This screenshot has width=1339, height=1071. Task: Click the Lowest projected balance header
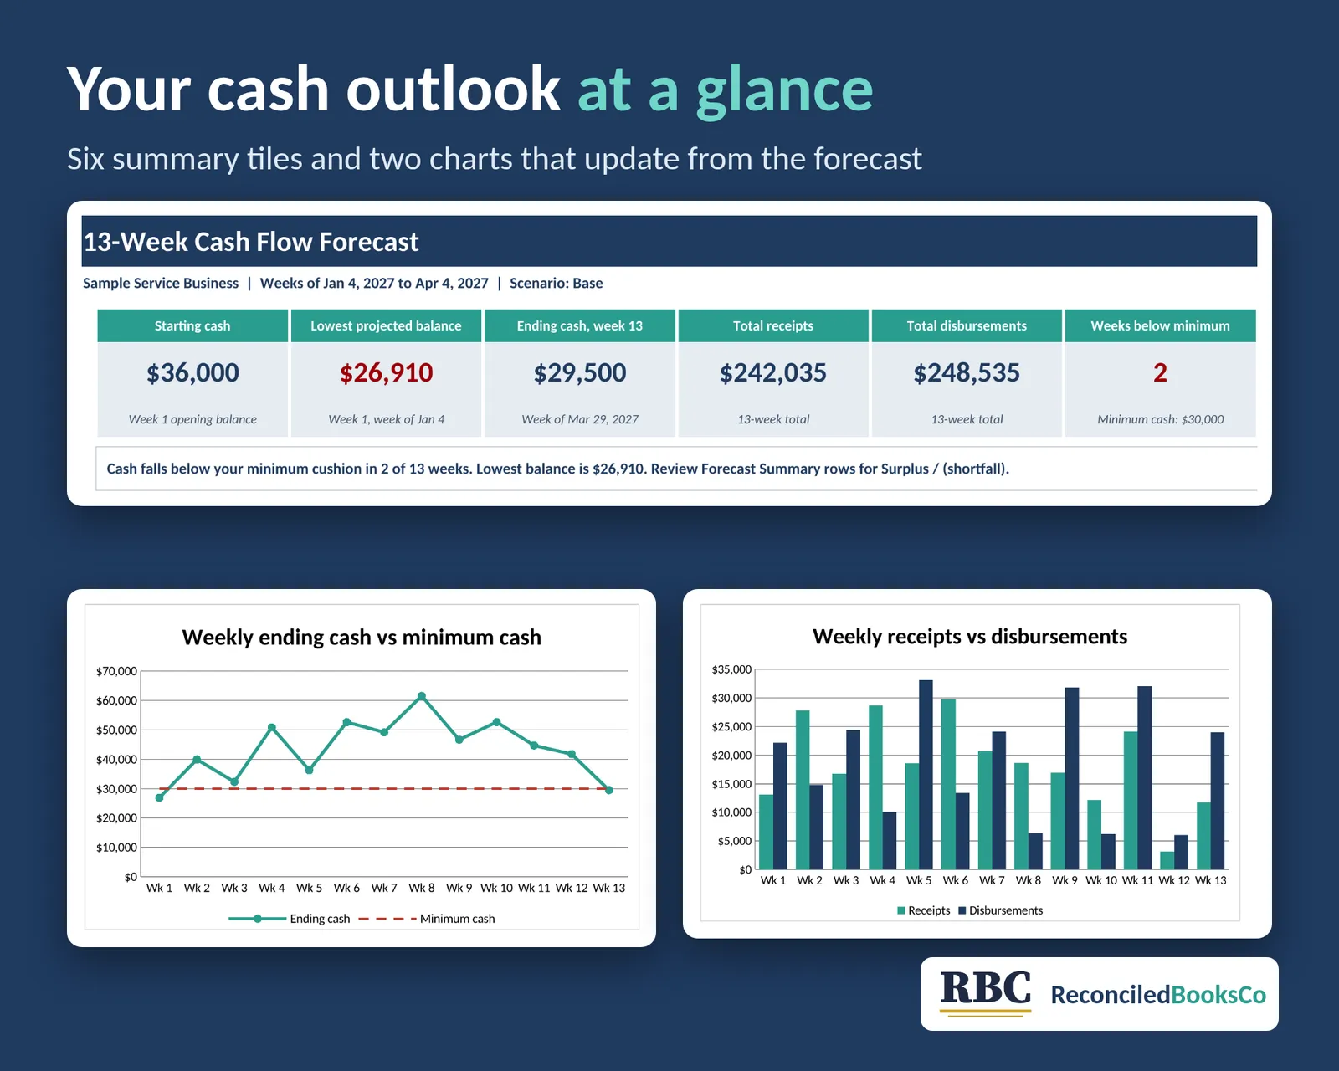[386, 325]
